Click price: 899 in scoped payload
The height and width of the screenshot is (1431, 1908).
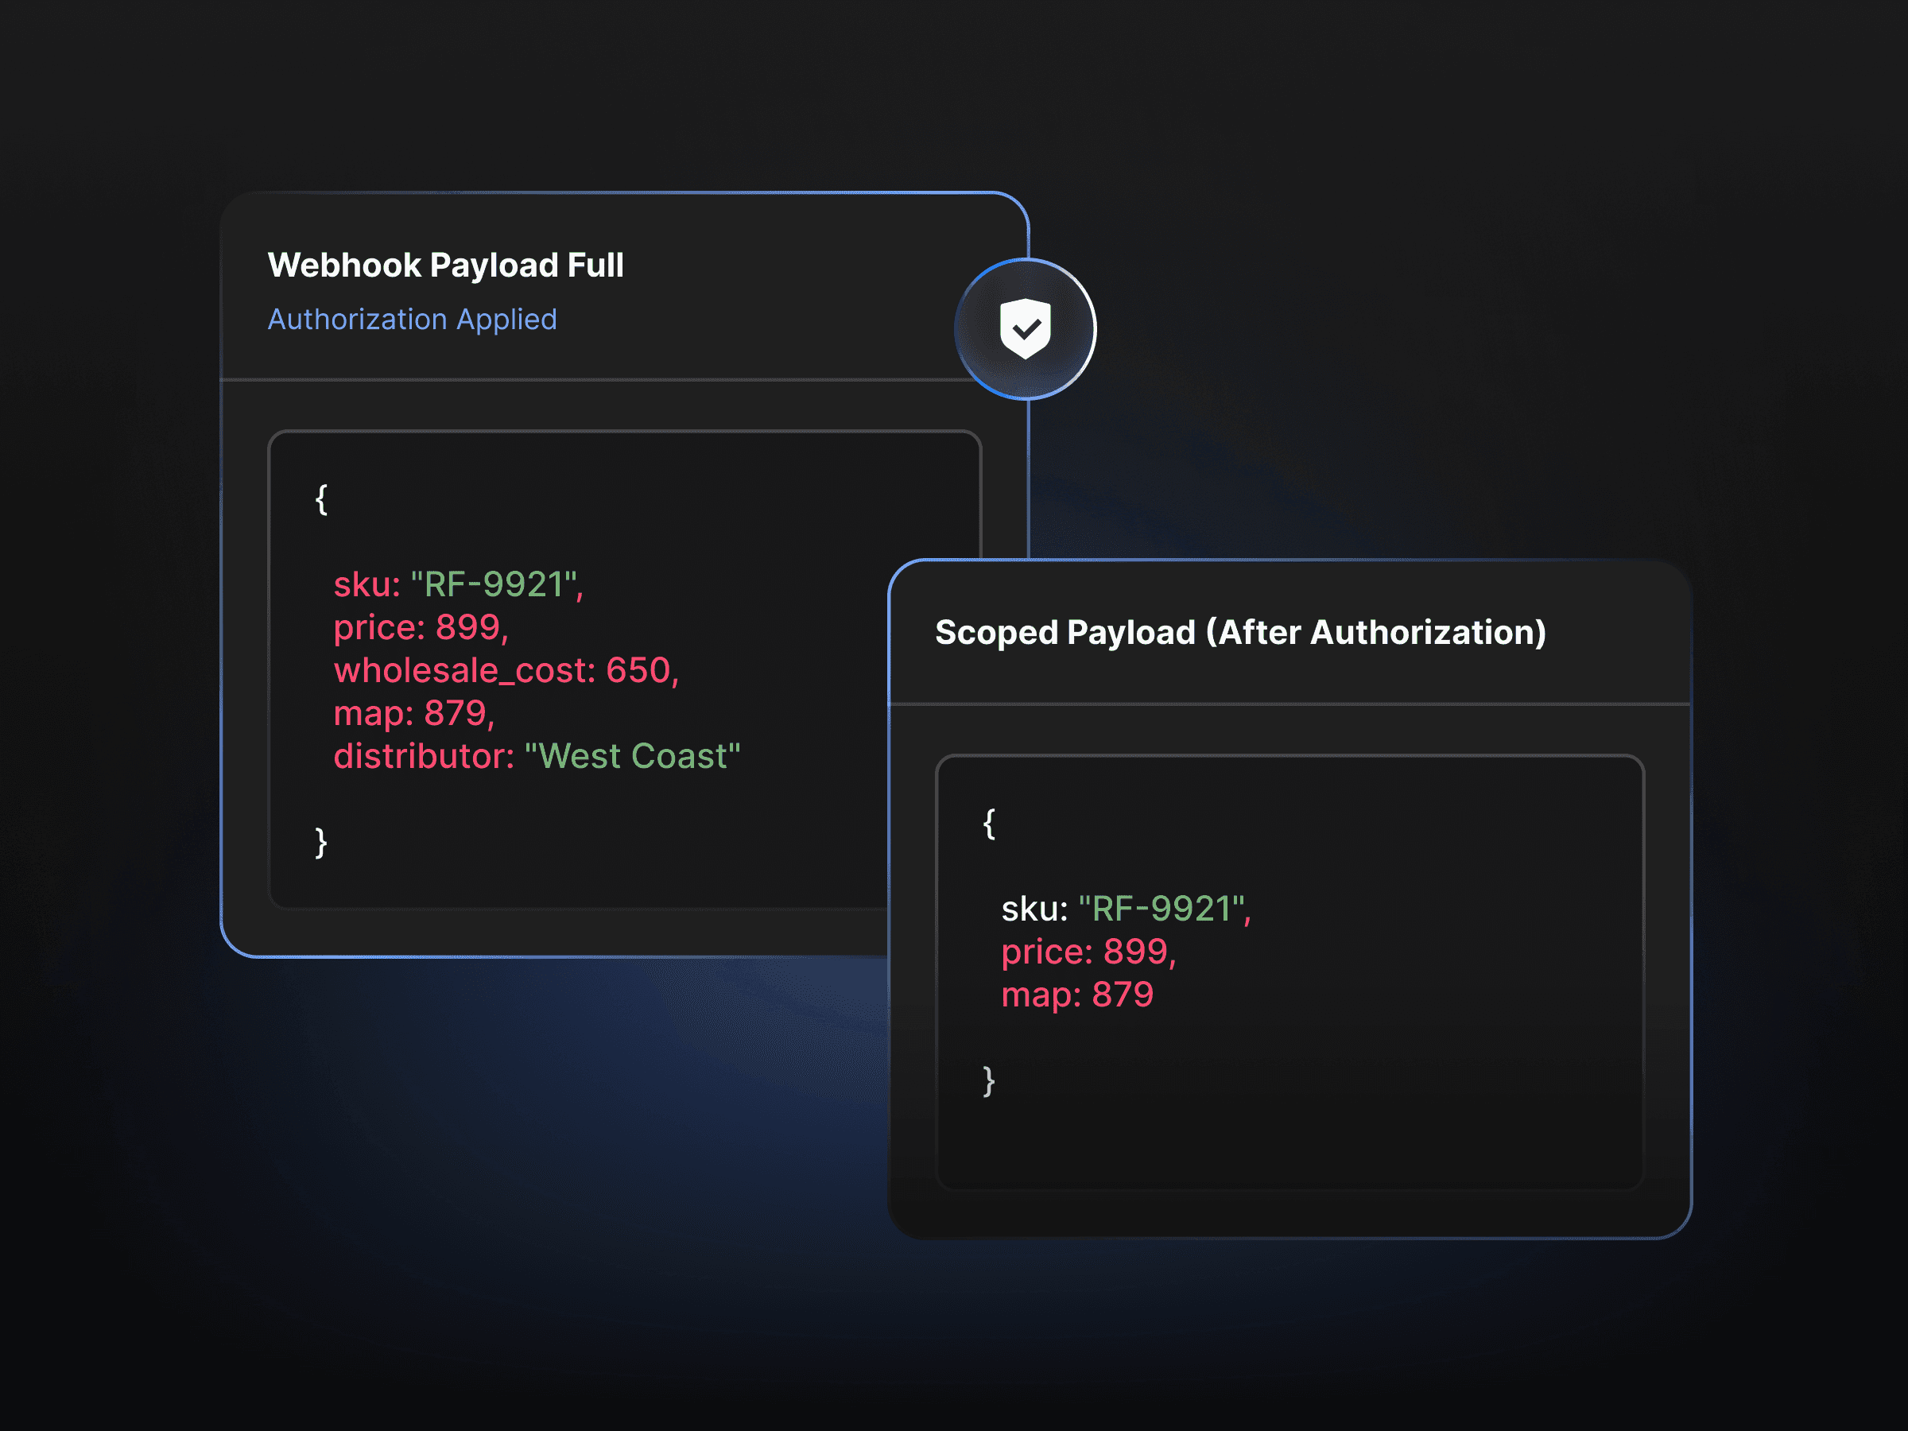[1088, 952]
